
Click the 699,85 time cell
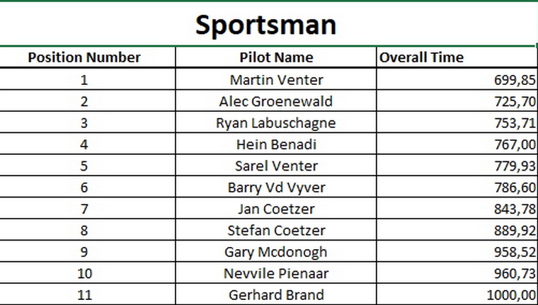456,79
